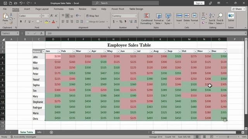
Task: Click the Cut scissors icon
Action: (x=11, y=14)
